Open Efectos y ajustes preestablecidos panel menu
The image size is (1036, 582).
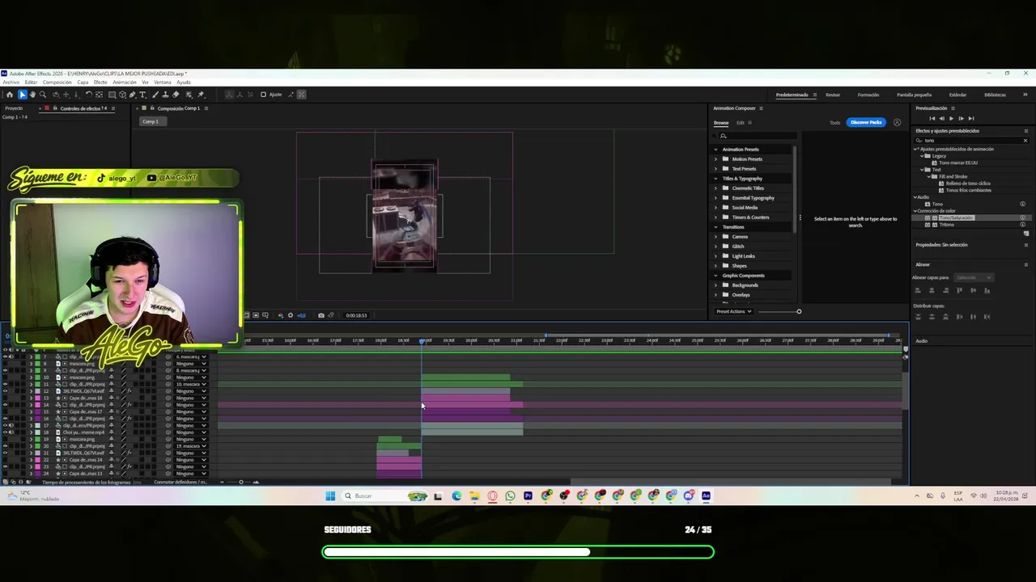(x=1026, y=131)
